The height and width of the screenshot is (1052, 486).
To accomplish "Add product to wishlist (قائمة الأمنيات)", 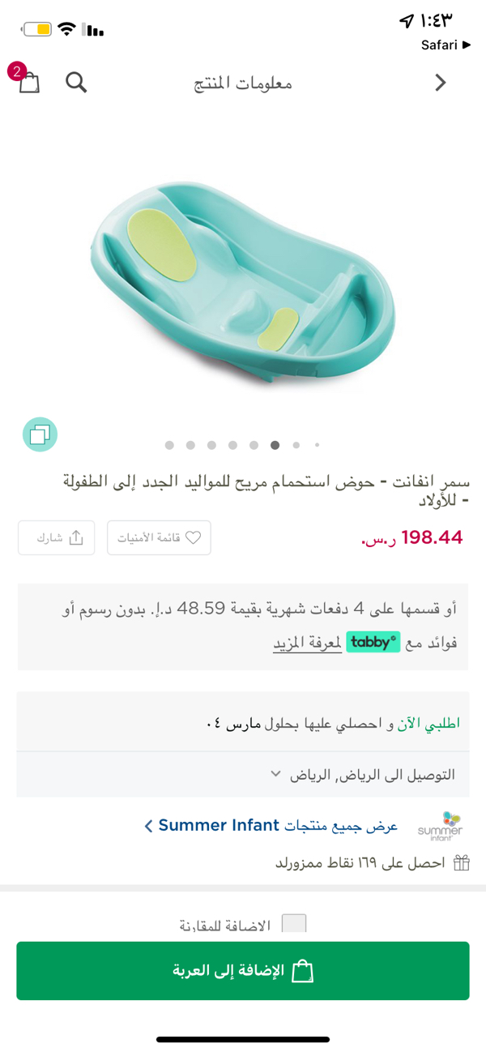I will (159, 537).
